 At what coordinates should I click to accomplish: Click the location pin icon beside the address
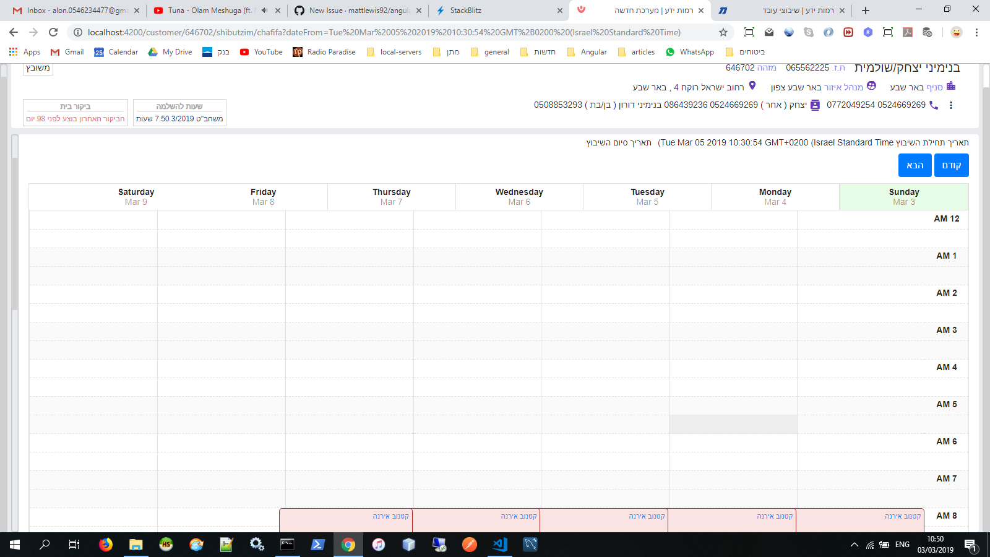point(752,87)
